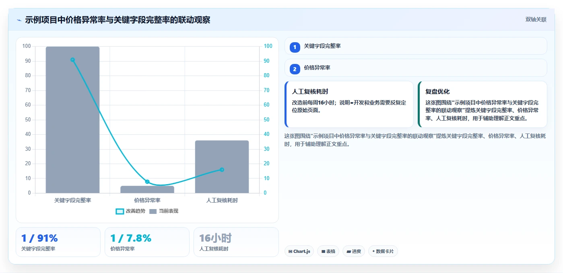Select the 1 / 7.8% stat card
563x273 pixels.
[x=147, y=242]
